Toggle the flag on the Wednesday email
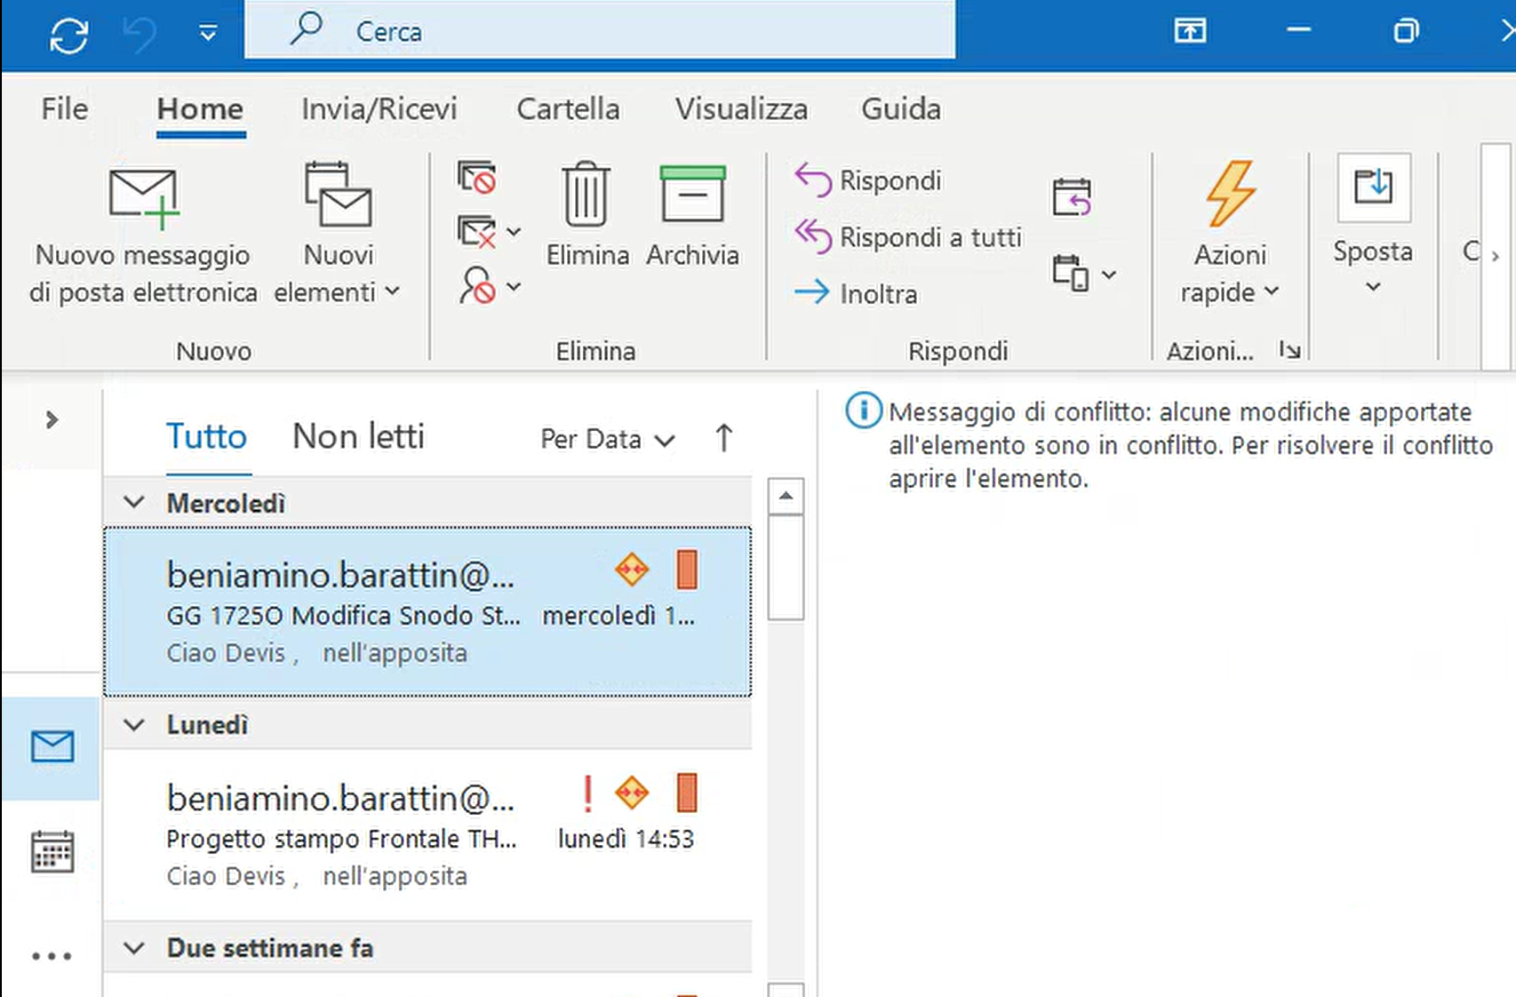Image resolution: width=1516 pixels, height=997 pixels. tap(686, 570)
